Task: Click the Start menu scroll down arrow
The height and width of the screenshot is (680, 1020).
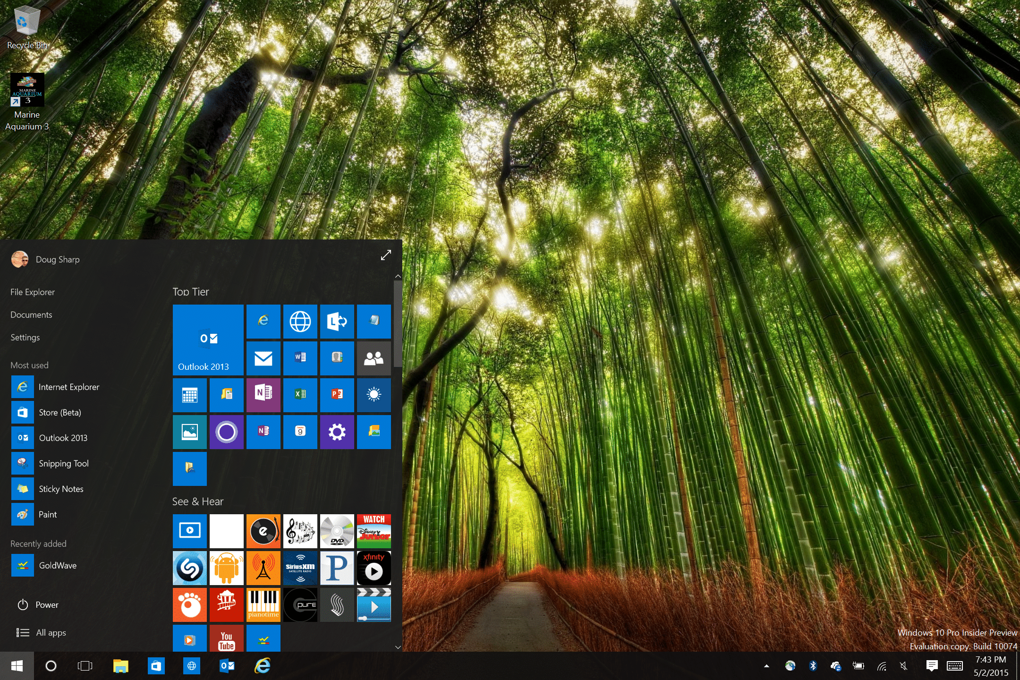Action: click(x=398, y=647)
